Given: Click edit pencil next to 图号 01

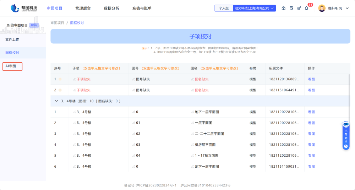Looking at the screenshot, I should (133, 123).
